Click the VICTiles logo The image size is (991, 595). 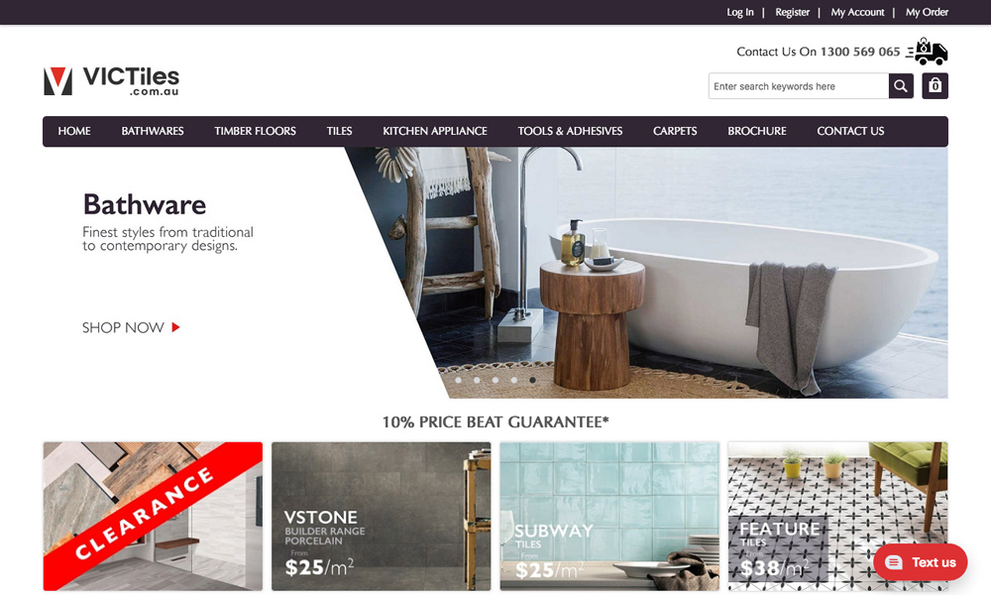click(x=111, y=81)
